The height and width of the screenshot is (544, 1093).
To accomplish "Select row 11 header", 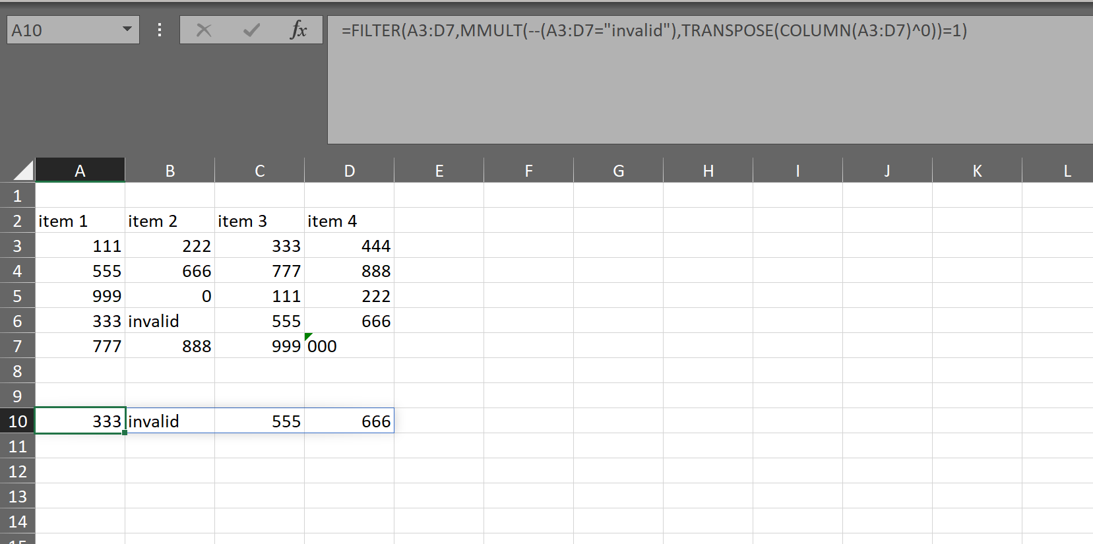I will click(17, 446).
